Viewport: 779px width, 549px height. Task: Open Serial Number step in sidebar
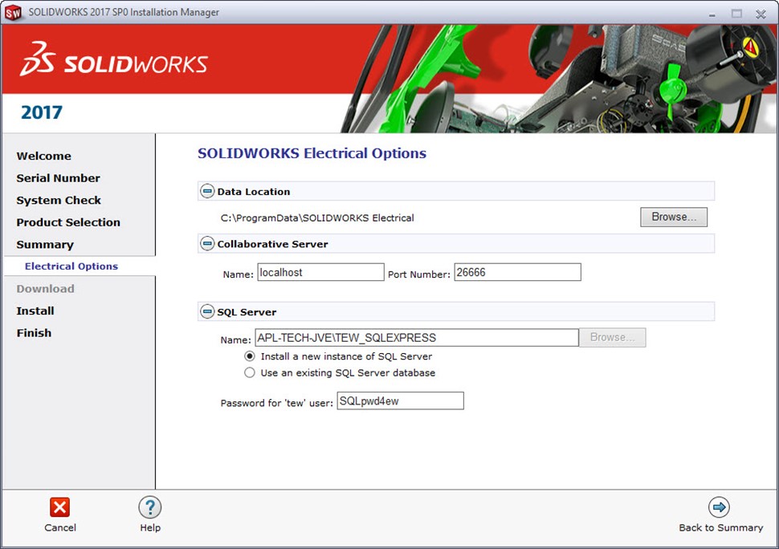pos(59,178)
